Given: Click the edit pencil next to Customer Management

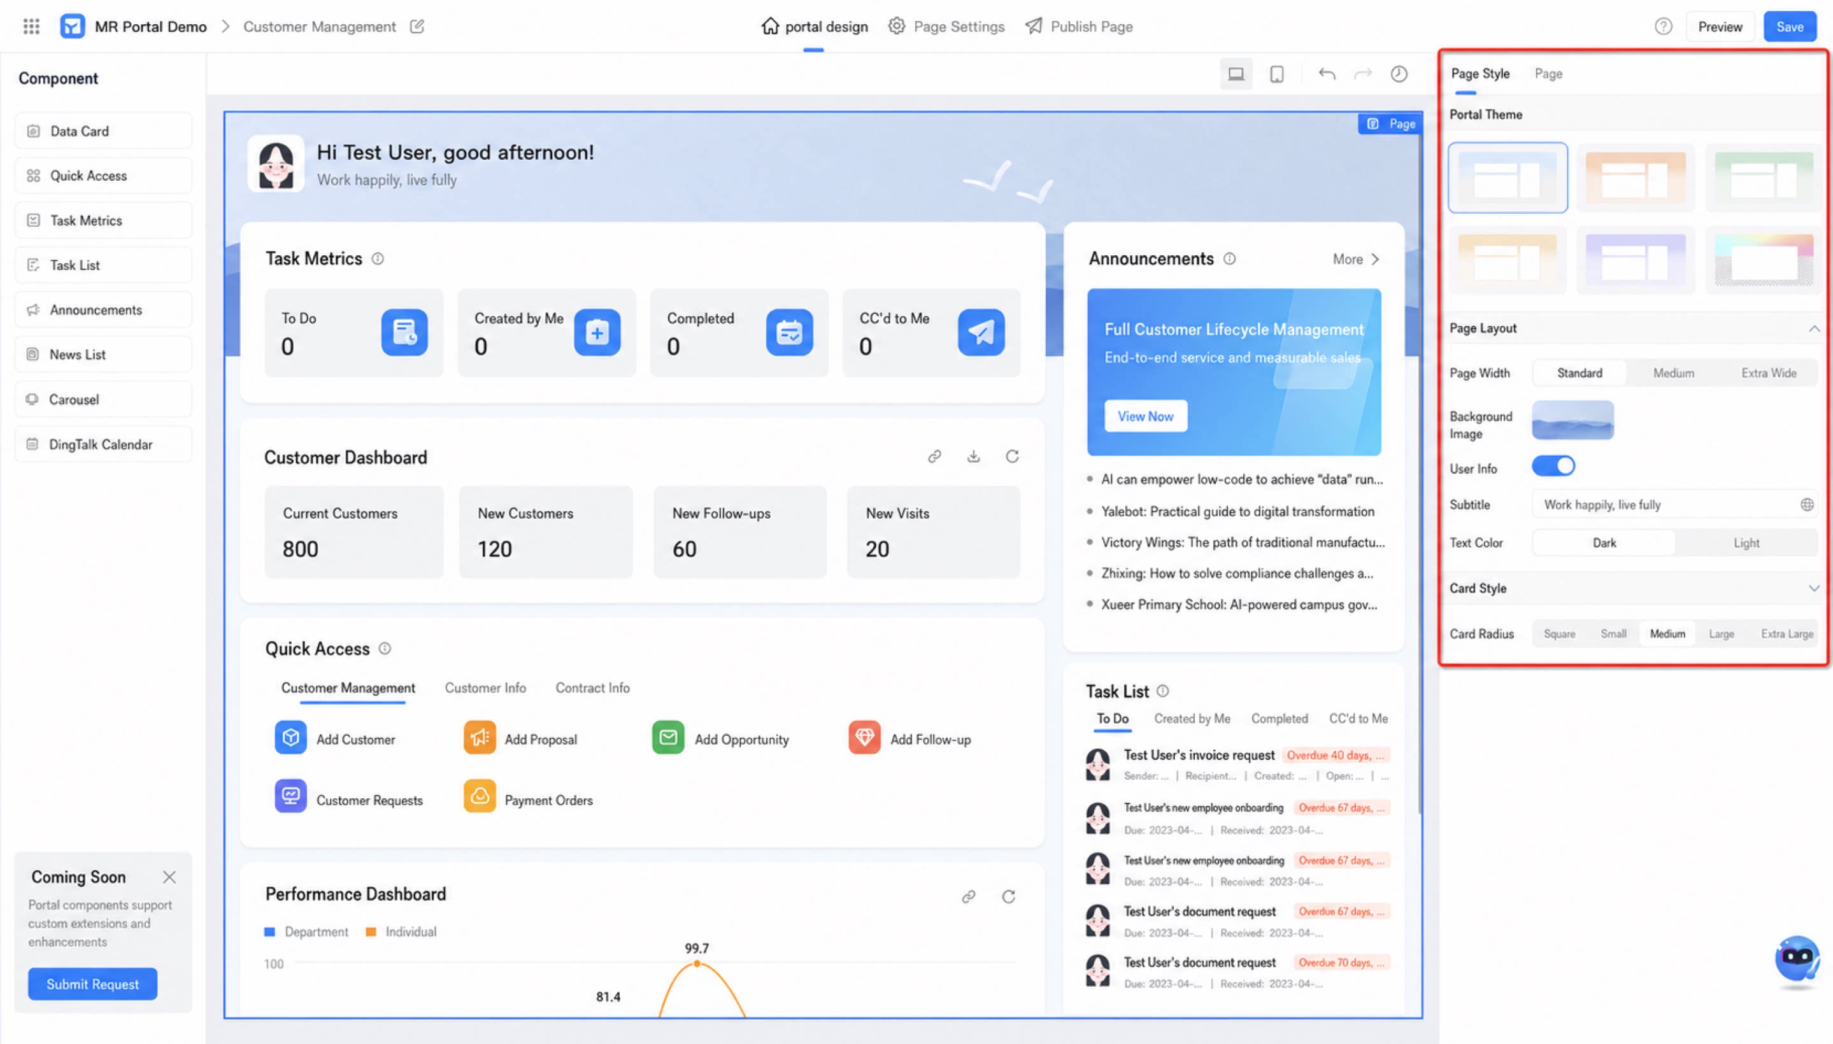Looking at the screenshot, I should coord(417,27).
